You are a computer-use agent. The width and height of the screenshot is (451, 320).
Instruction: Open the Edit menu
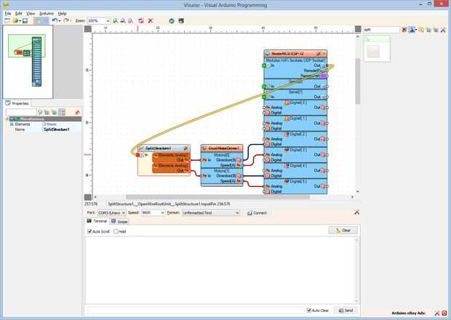click(18, 14)
